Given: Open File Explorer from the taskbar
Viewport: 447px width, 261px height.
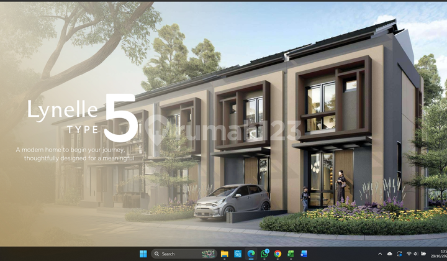Looking at the screenshot, I should point(224,254).
